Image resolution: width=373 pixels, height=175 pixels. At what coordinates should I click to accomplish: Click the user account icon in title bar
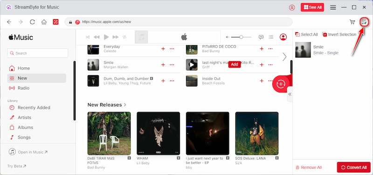coord(292,7)
